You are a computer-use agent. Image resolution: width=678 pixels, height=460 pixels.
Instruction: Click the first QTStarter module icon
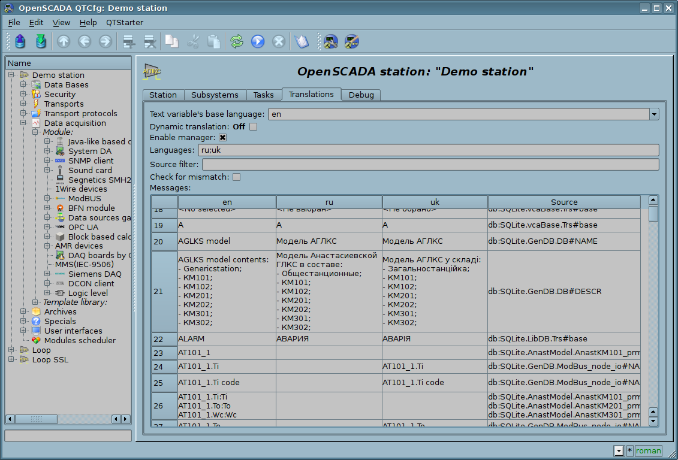(x=331, y=41)
